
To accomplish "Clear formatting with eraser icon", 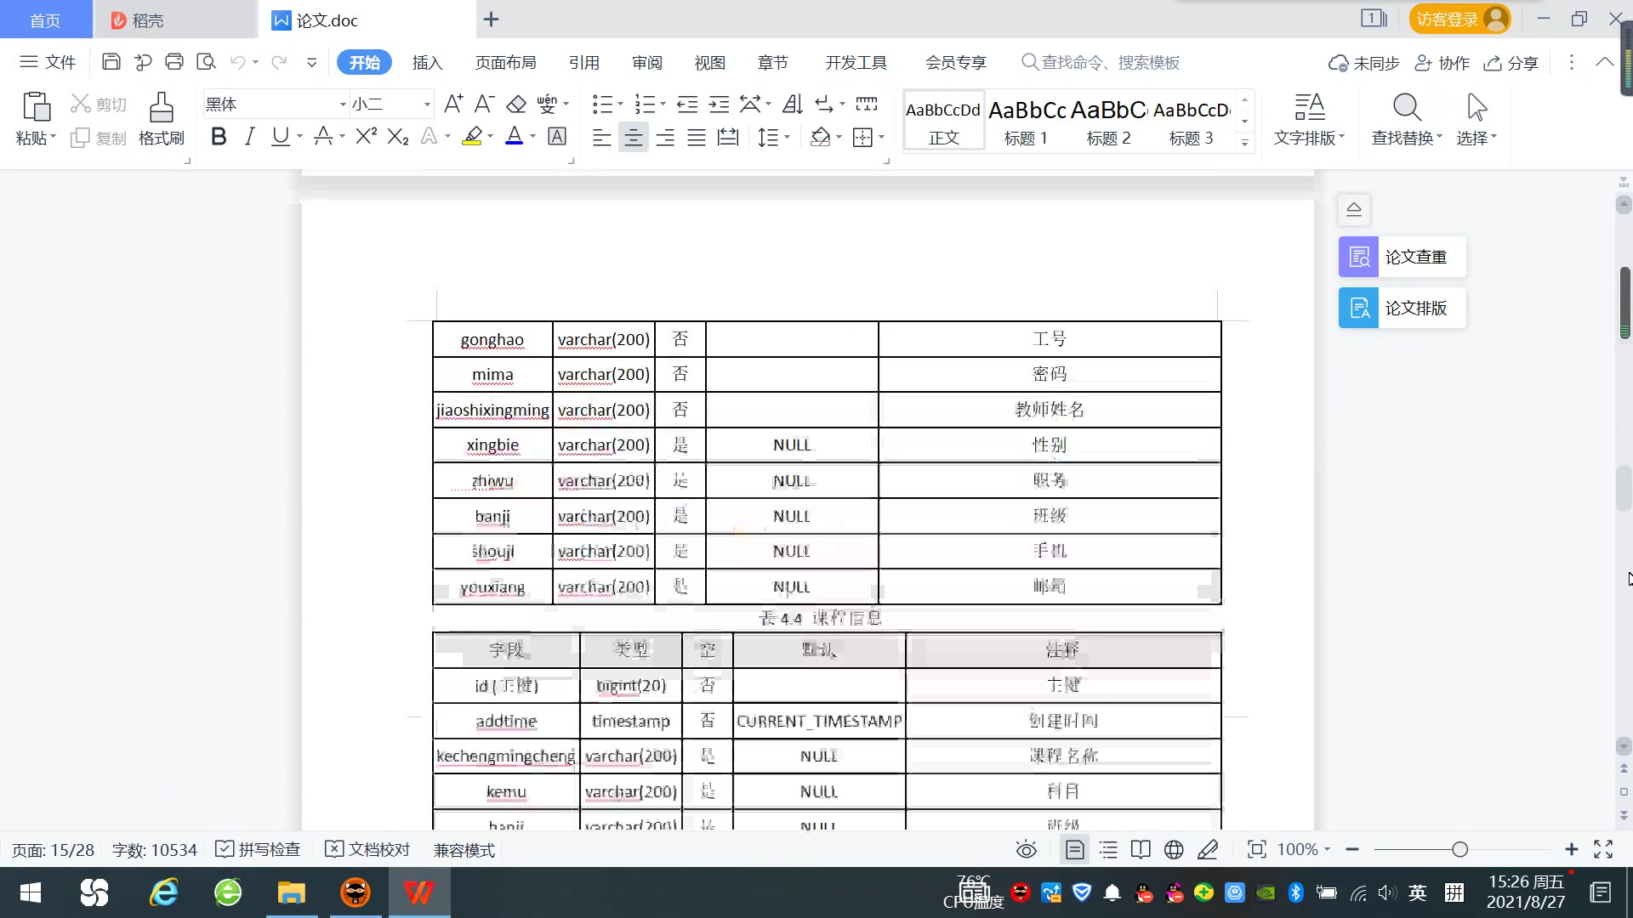I will [x=516, y=104].
